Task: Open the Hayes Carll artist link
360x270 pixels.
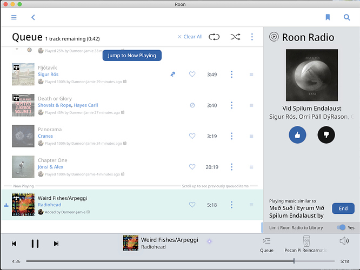Action: point(86,105)
